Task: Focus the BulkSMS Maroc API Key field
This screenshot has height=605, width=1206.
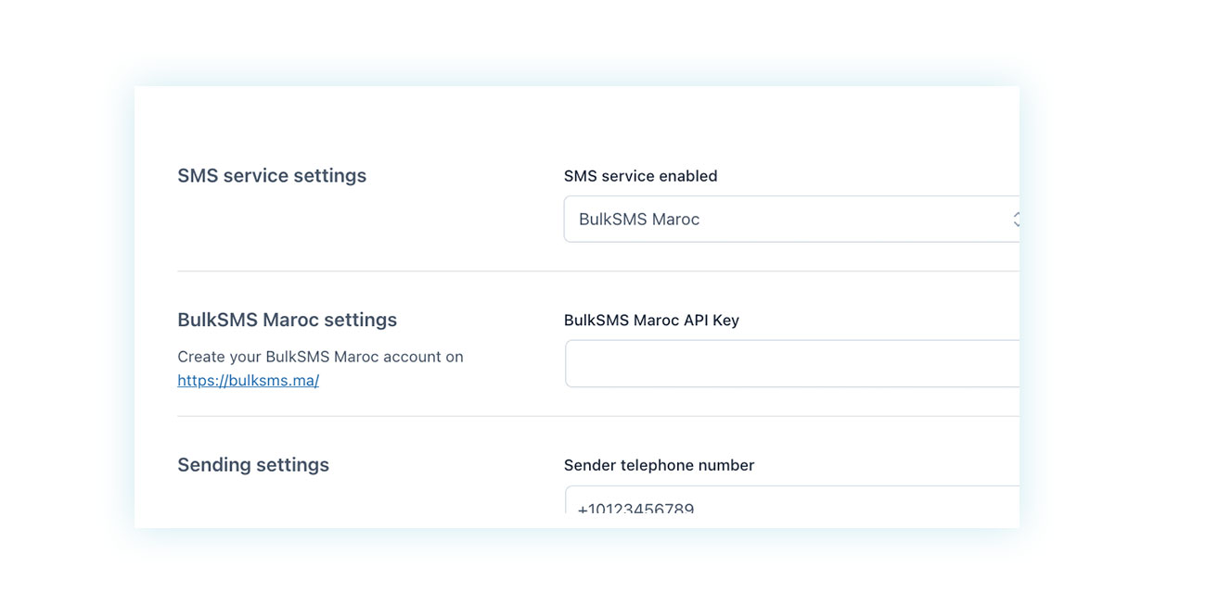Action: coord(792,363)
